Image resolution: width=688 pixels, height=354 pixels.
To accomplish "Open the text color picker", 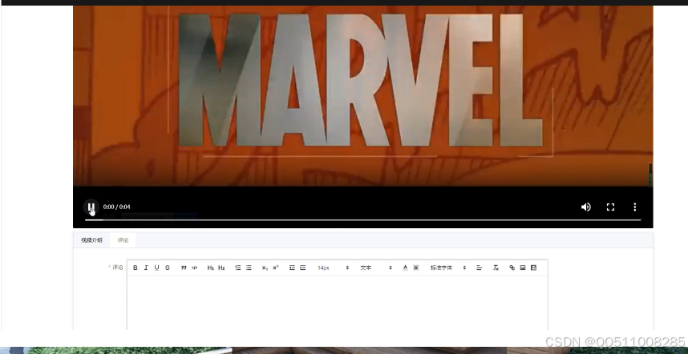I will [405, 268].
